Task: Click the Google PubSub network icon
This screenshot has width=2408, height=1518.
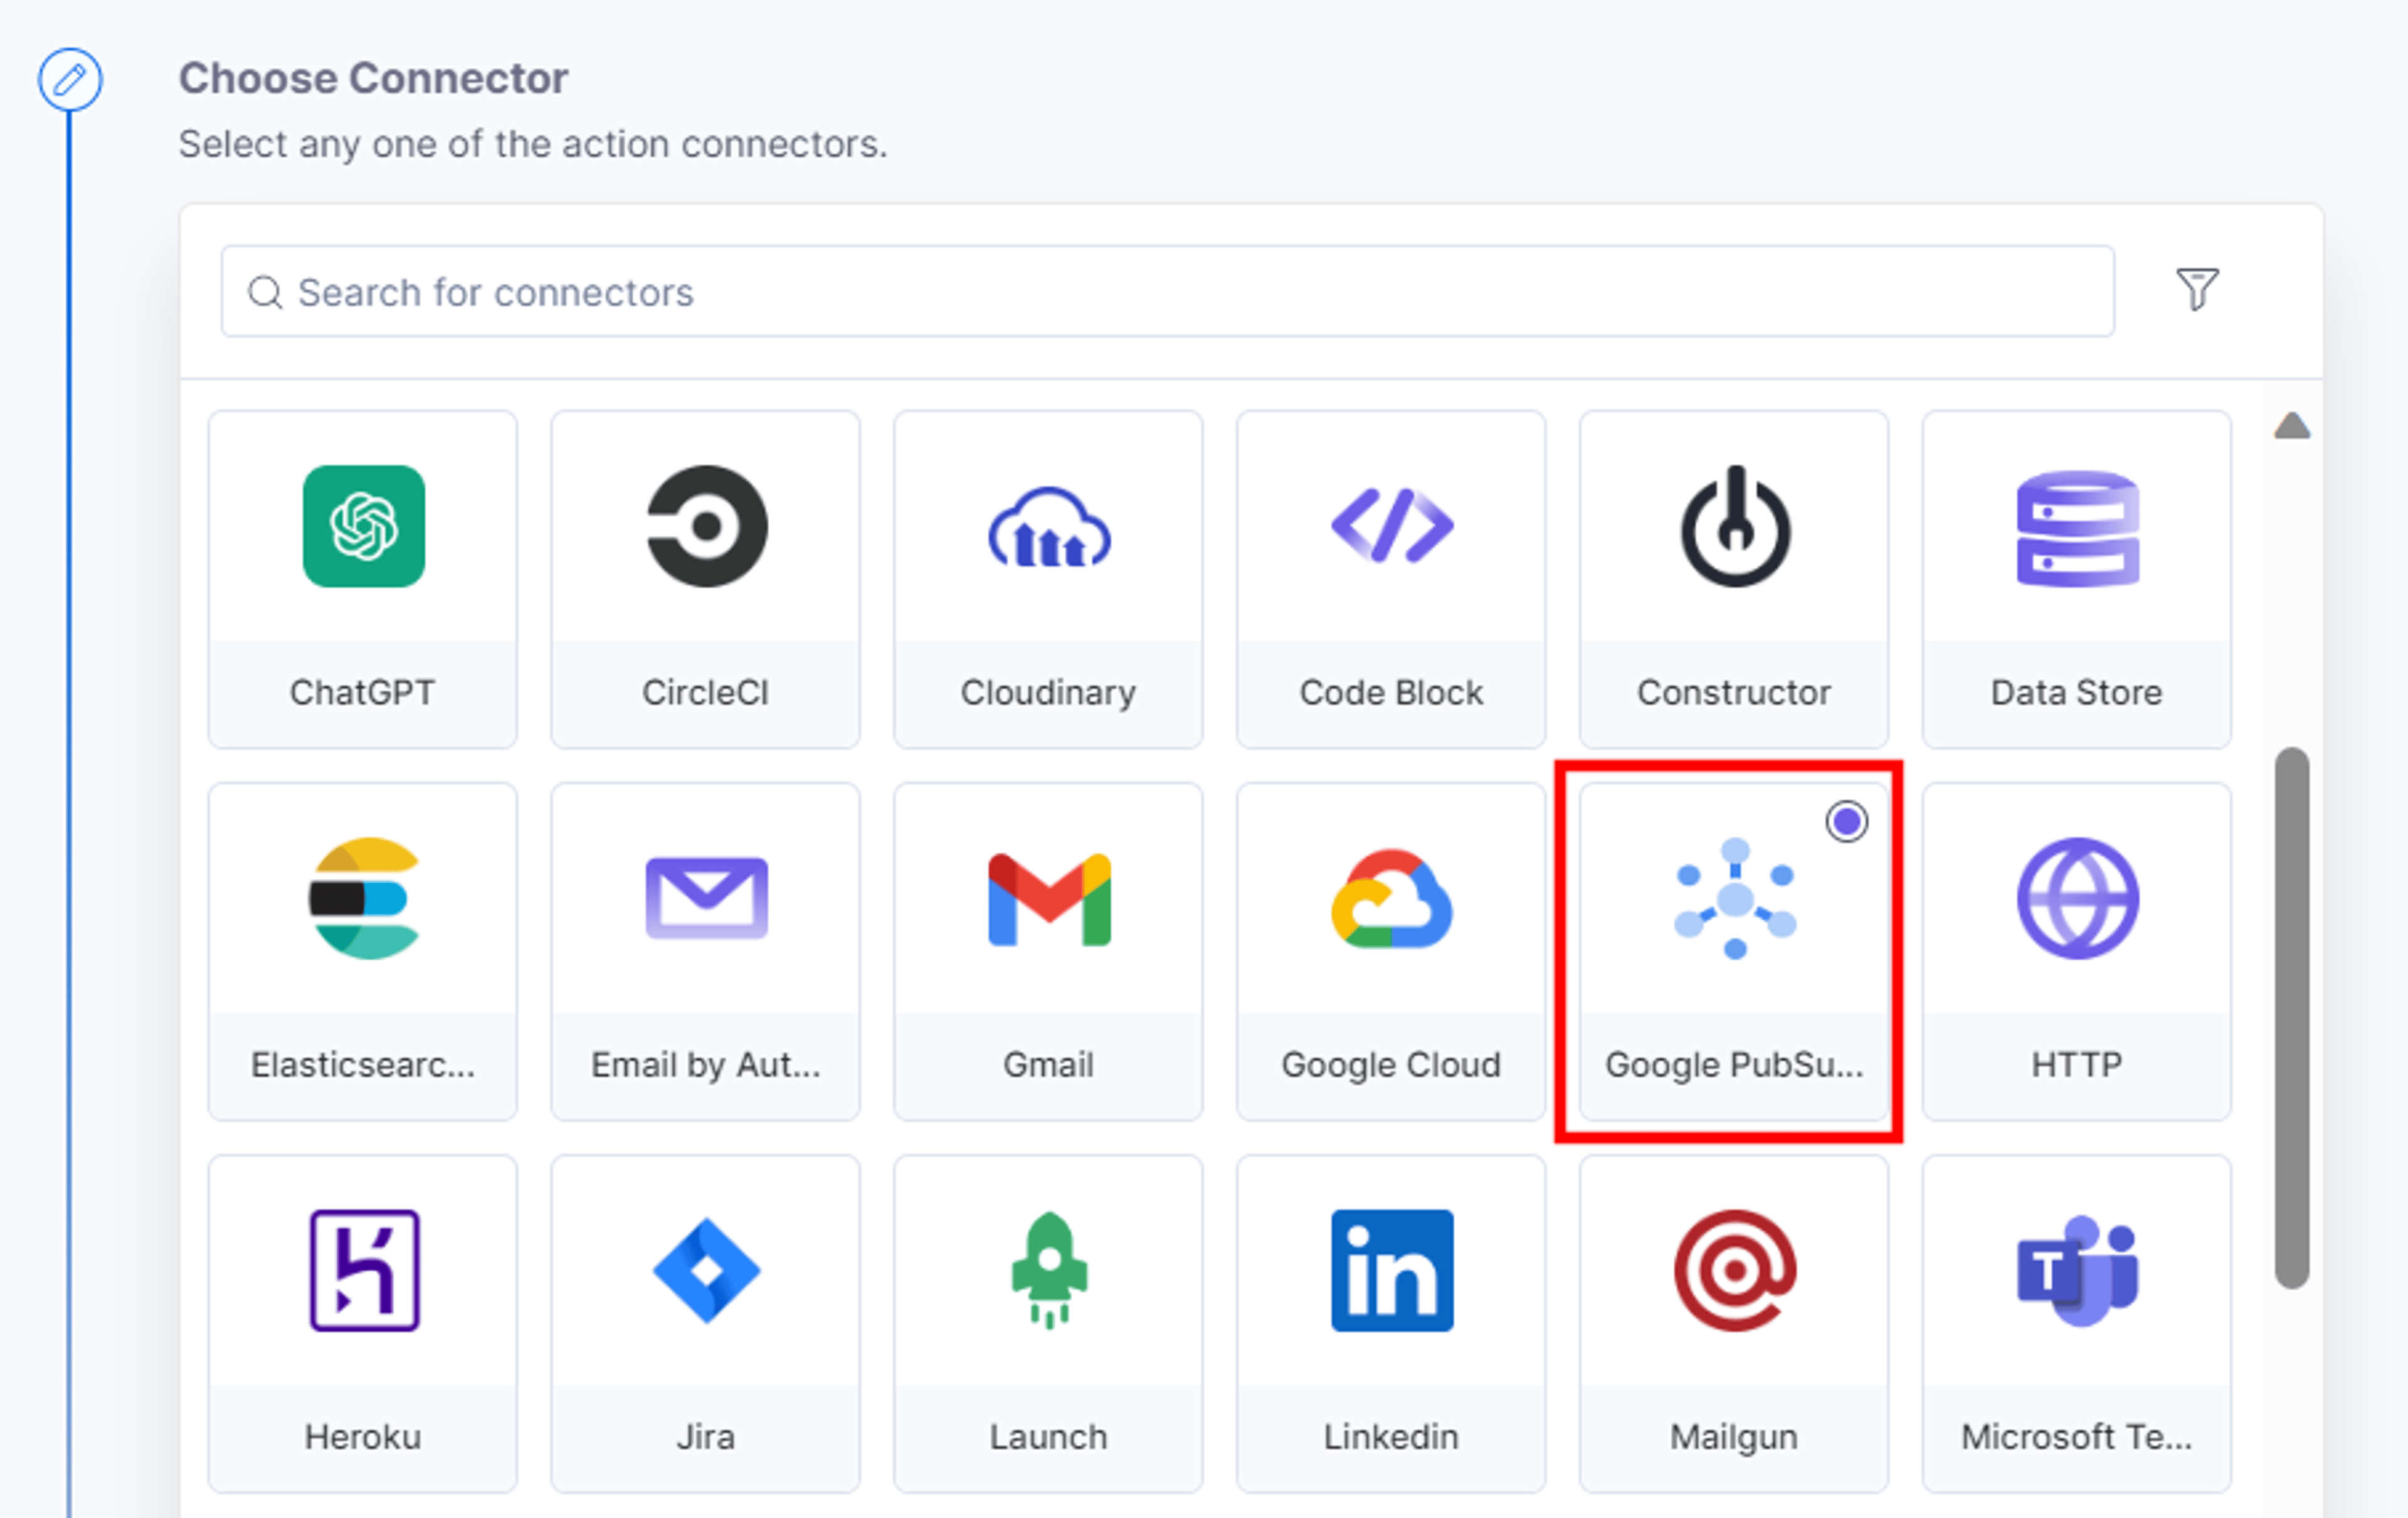Action: tap(1735, 898)
